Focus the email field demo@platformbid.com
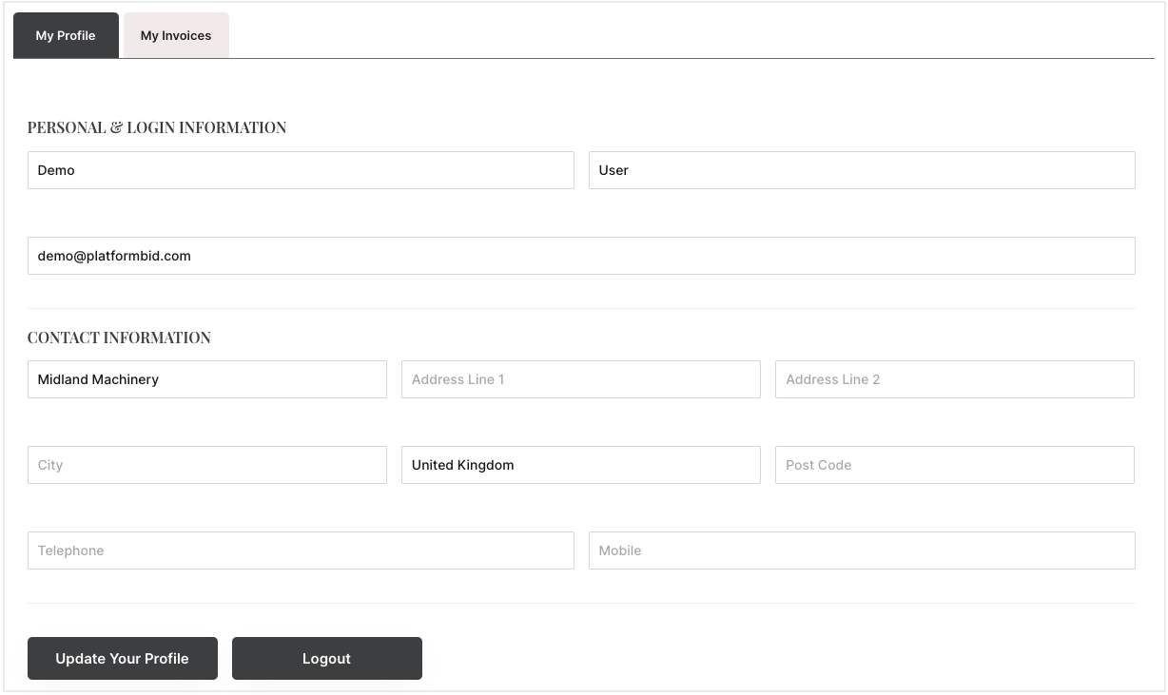 click(x=580, y=256)
